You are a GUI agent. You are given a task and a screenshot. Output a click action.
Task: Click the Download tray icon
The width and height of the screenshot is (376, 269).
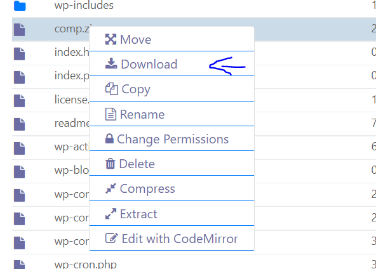pyautogui.click(x=111, y=63)
